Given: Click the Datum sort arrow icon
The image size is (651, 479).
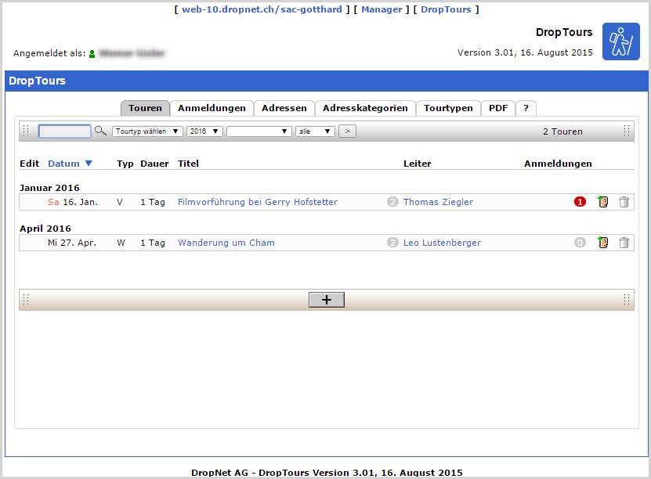Looking at the screenshot, I should click(x=89, y=164).
